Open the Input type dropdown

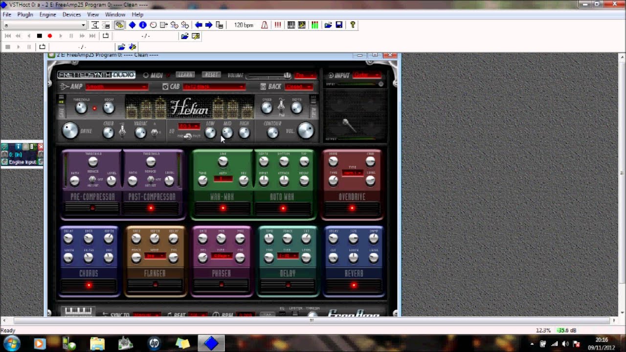366,75
